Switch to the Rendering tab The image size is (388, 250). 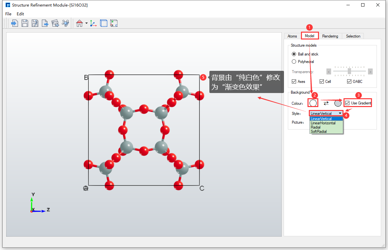point(330,36)
